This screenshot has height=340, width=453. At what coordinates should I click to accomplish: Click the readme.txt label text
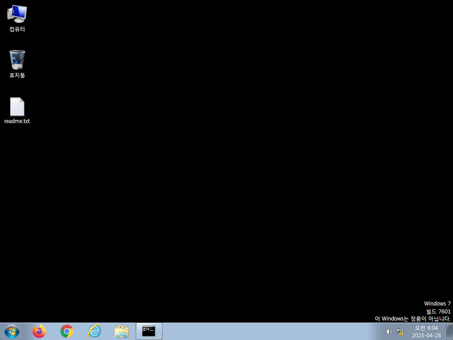[x=17, y=121]
